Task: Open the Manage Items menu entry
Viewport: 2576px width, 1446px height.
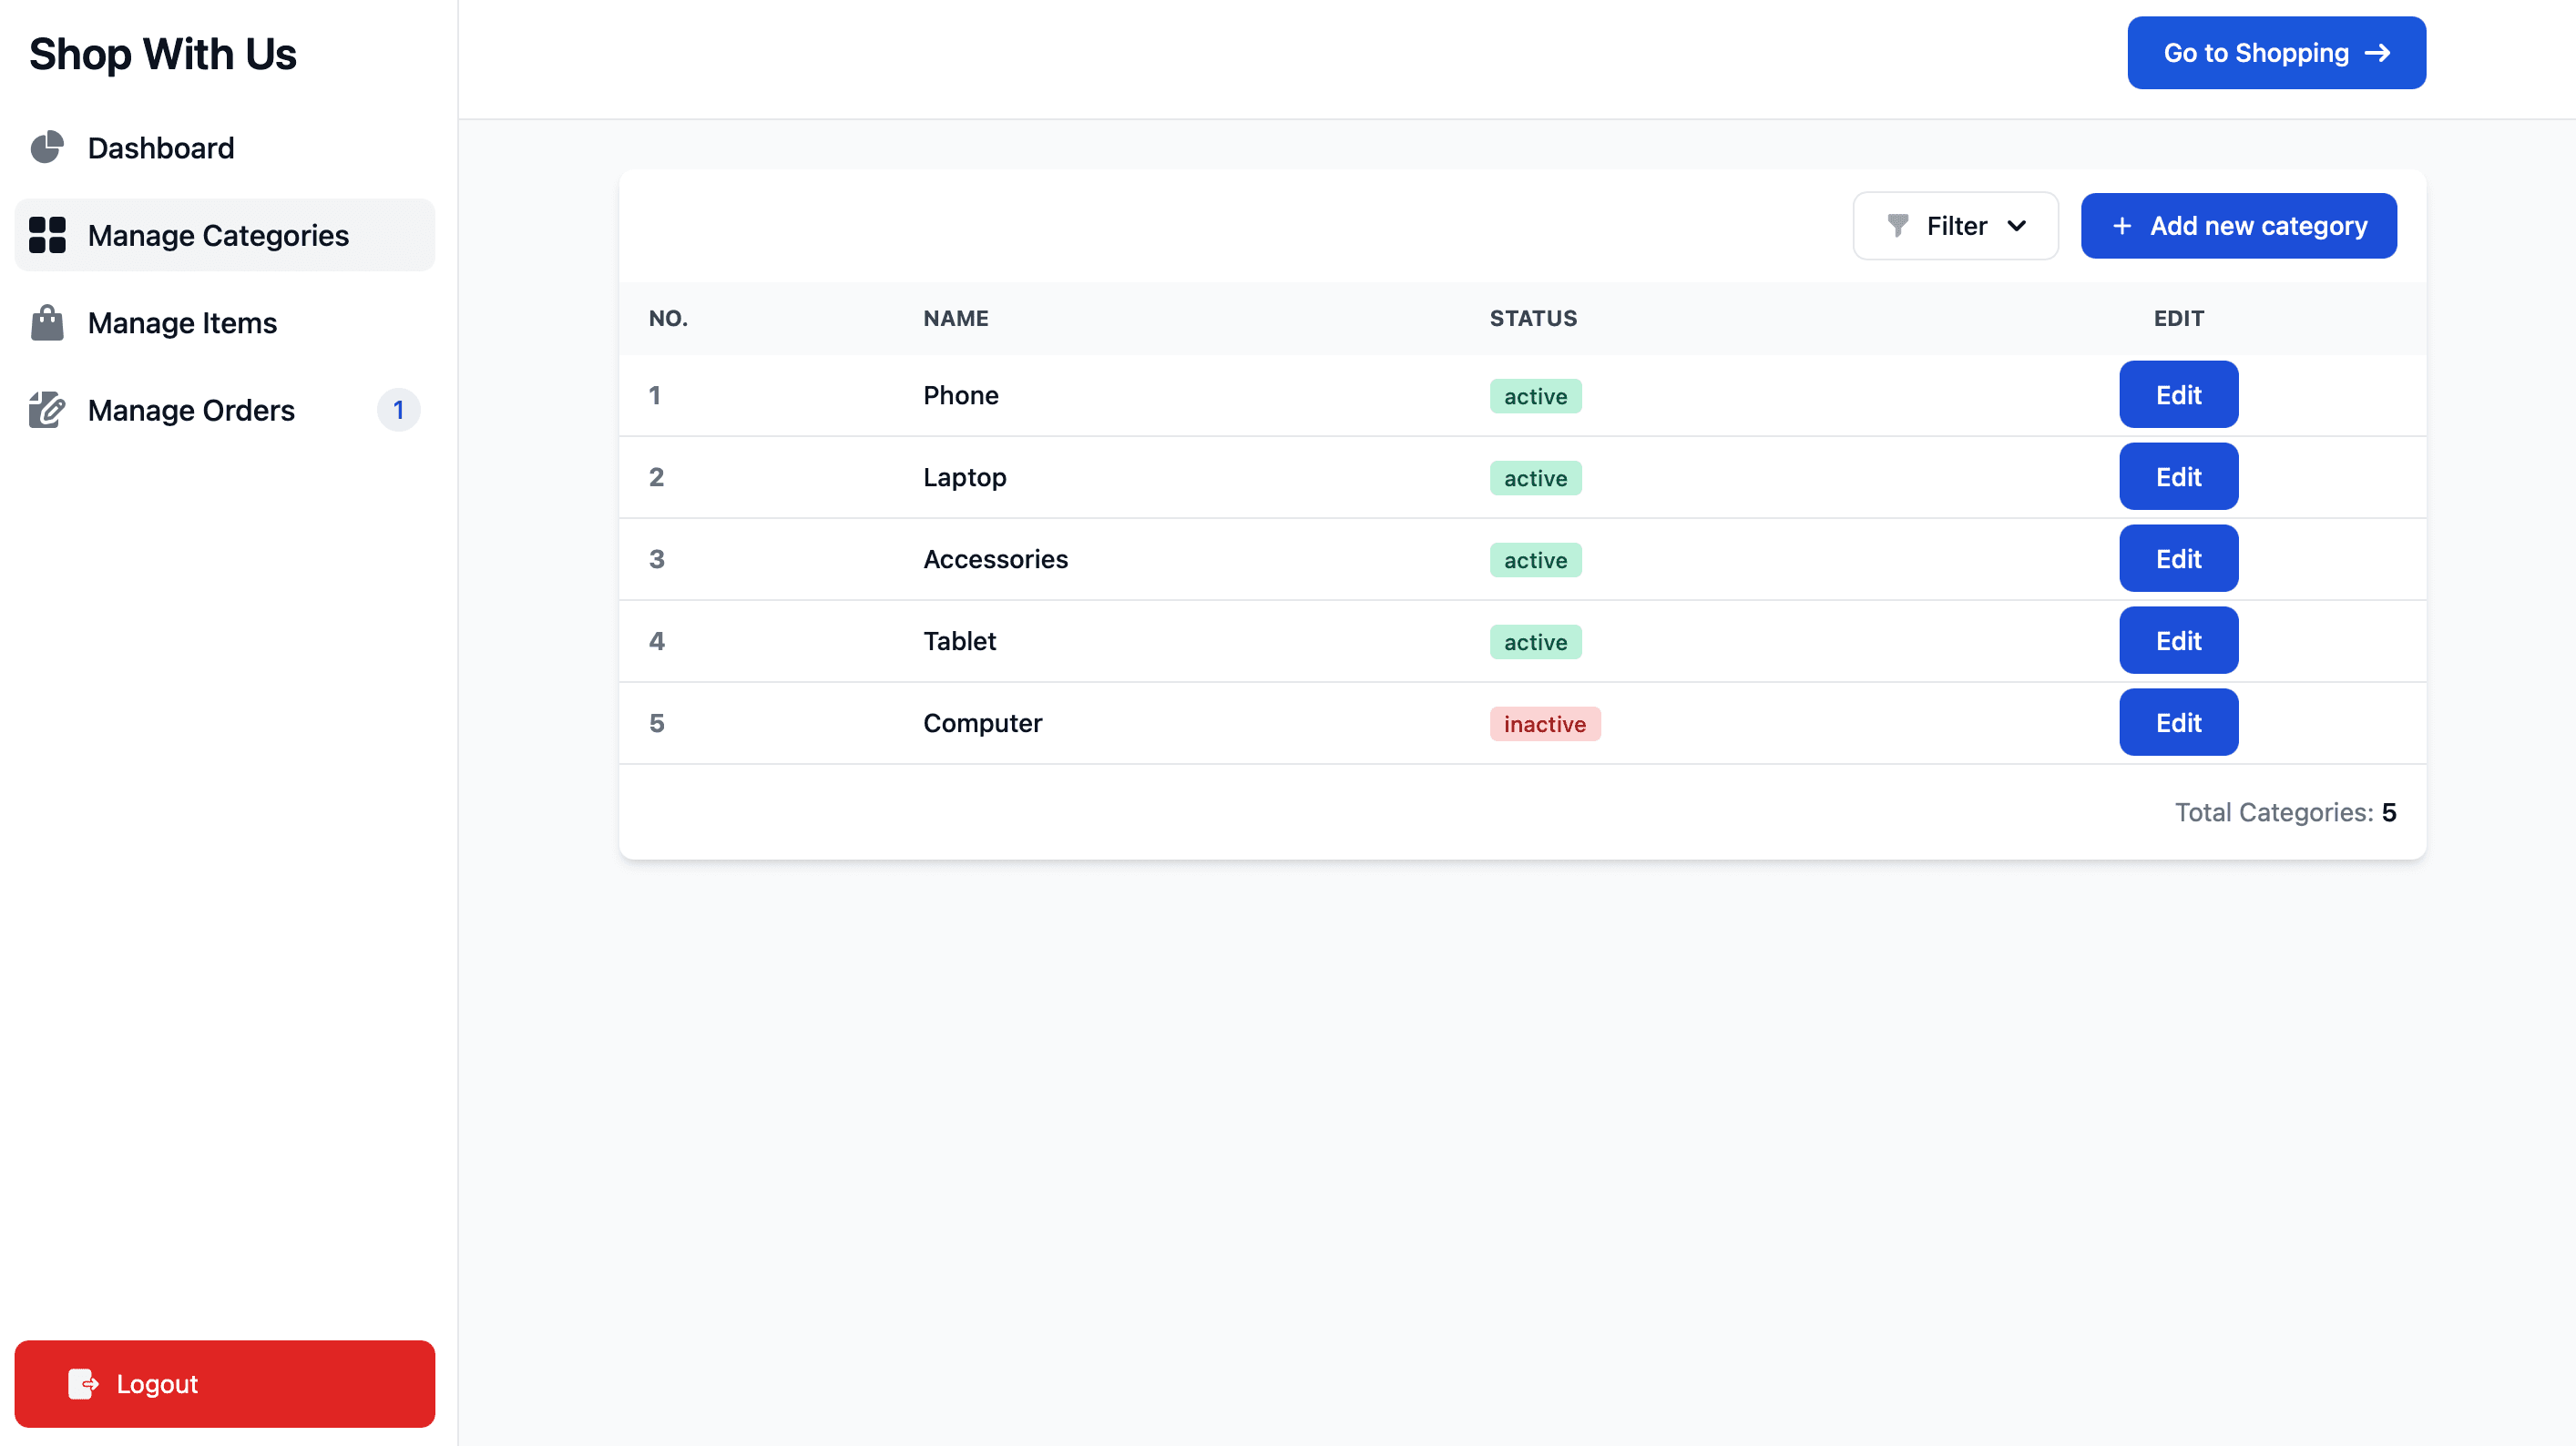Action: coord(182,323)
